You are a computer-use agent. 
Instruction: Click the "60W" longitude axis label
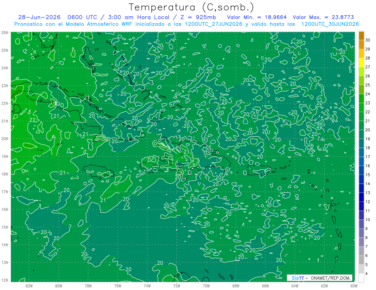pos(354,286)
